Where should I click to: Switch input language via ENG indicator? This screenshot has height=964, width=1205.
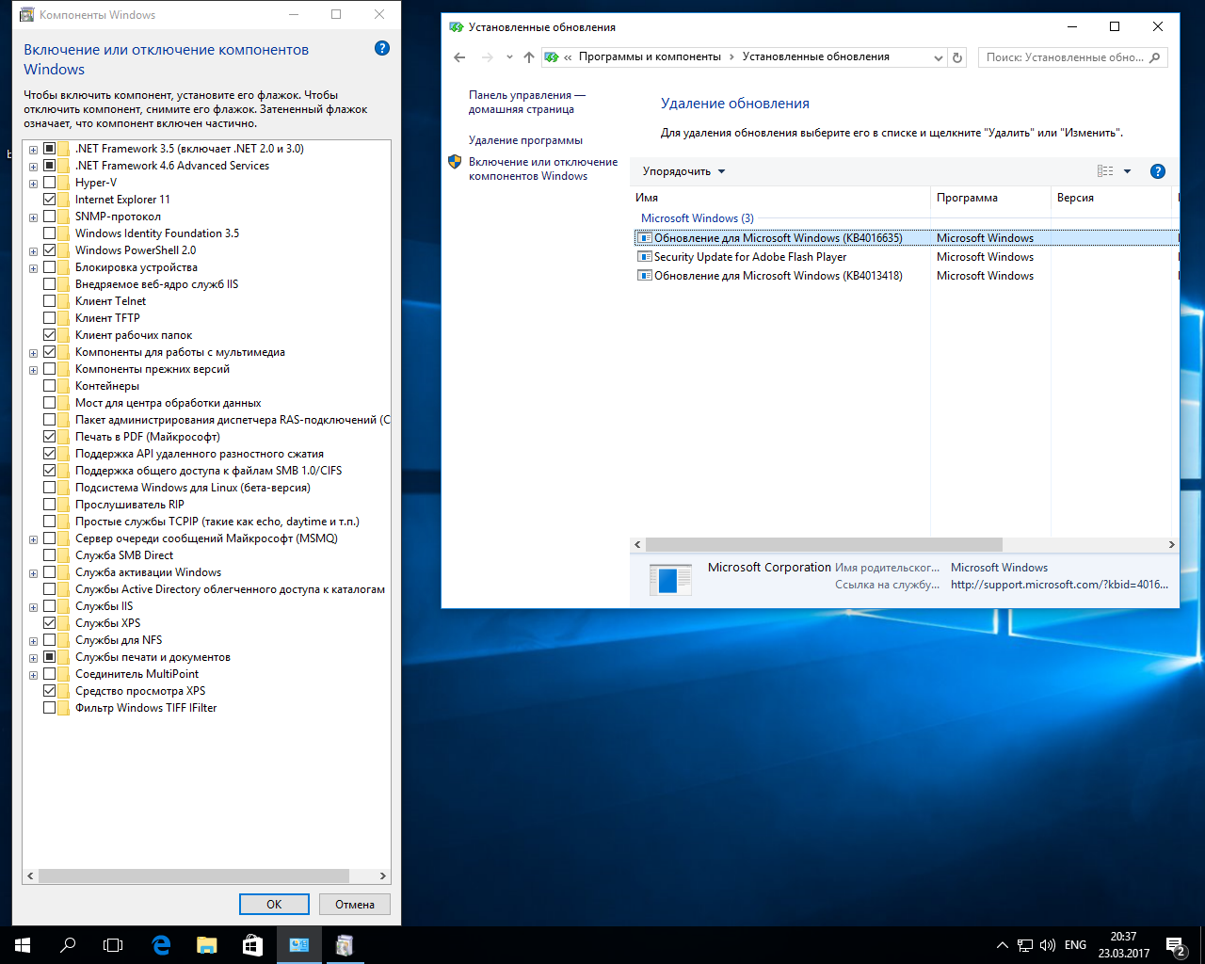tap(1075, 945)
